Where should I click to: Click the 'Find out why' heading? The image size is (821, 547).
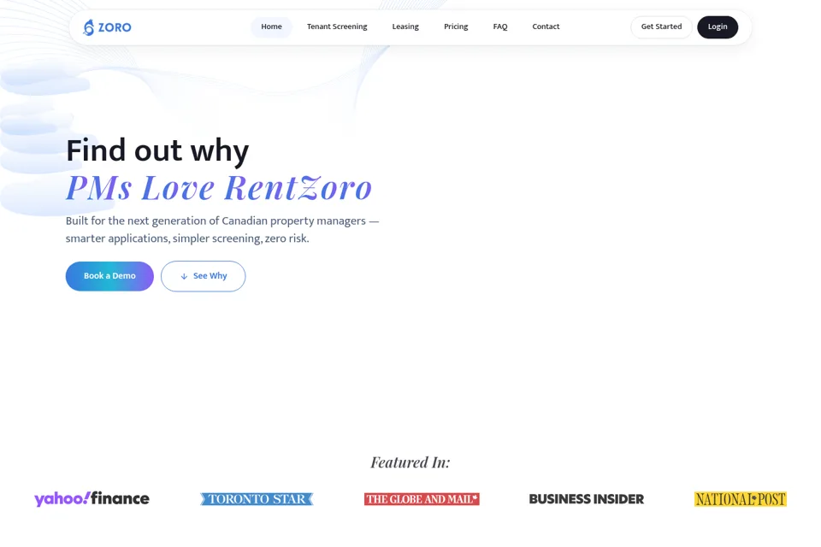[x=157, y=150]
